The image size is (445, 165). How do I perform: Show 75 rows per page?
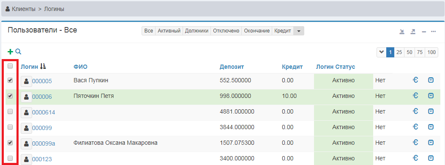tap(420, 52)
